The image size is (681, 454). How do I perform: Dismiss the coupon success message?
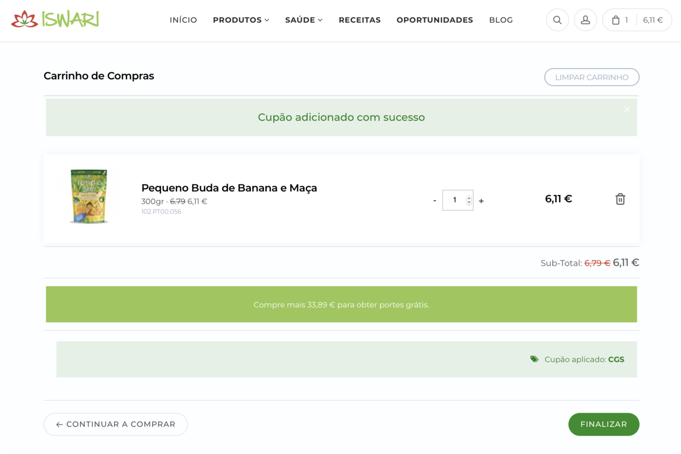tap(627, 109)
